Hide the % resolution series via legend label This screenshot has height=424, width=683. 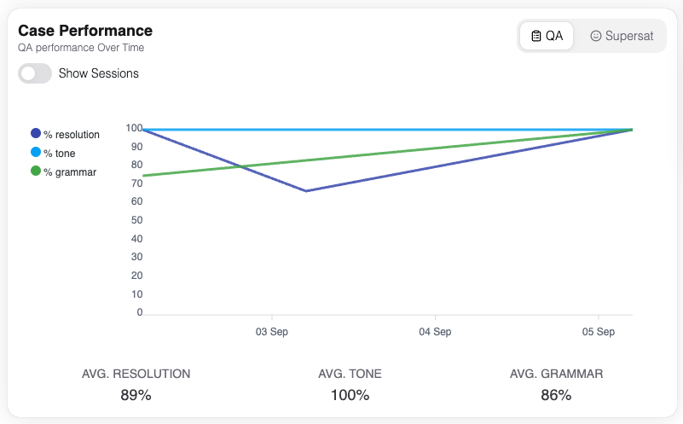[72, 135]
